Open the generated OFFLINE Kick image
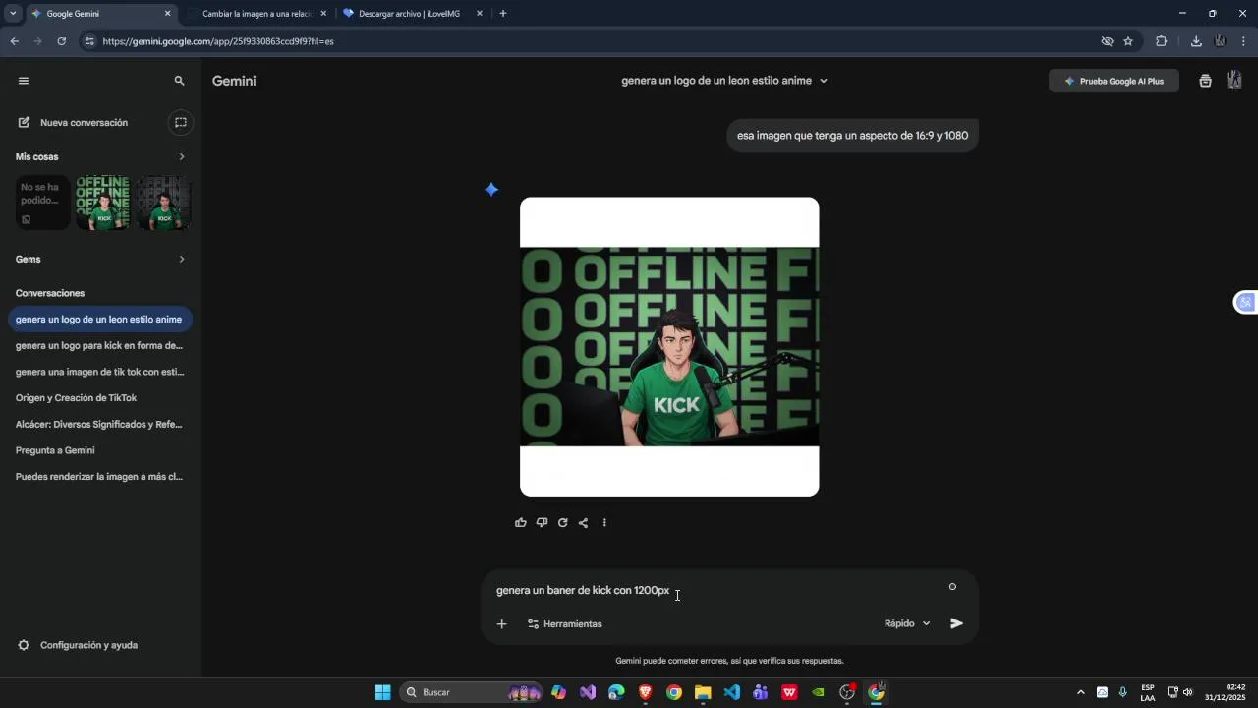1258x708 pixels. [669, 346]
